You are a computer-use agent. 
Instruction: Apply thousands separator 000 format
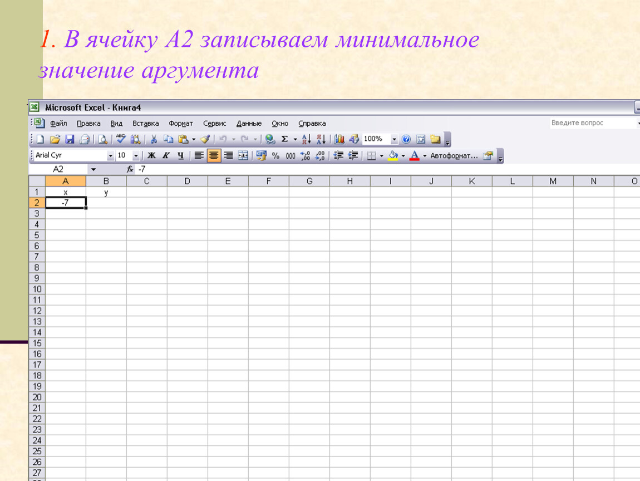pyautogui.click(x=290, y=155)
